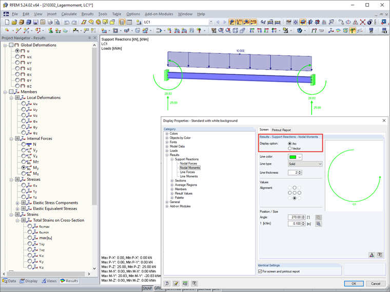Switch to the Printout Report tab
This screenshot has height=292, width=390.
pyautogui.click(x=281, y=130)
